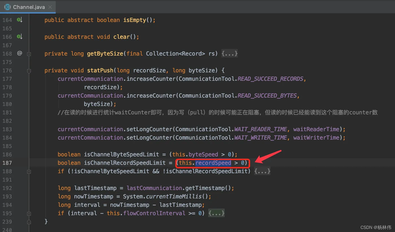The height and width of the screenshot is (232, 395).
Task: Click setLongCounter call on line 183
Action: tap(150, 129)
